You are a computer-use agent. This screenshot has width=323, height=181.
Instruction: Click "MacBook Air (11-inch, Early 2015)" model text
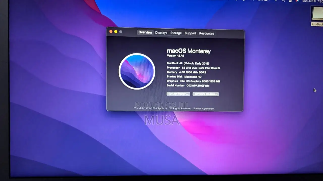(188, 63)
